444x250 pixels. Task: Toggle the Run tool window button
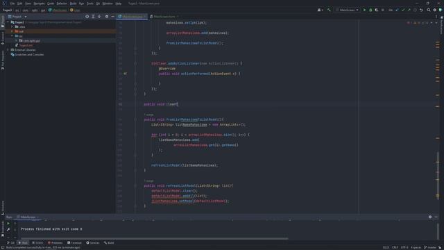[23, 242]
